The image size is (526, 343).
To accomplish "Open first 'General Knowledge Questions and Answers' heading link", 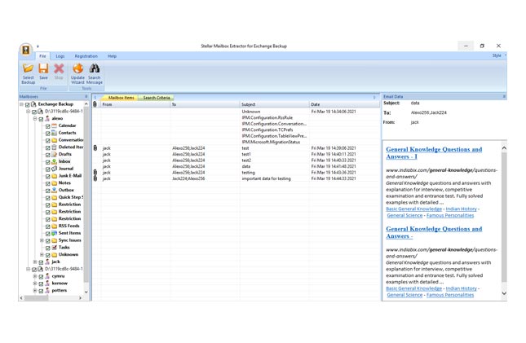I will pos(434,153).
